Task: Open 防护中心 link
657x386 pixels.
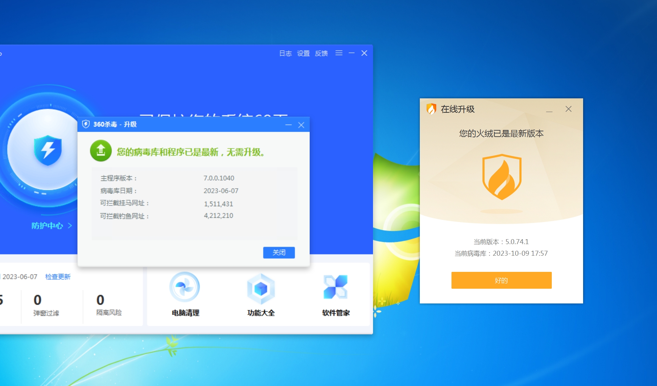Action: [47, 226]
